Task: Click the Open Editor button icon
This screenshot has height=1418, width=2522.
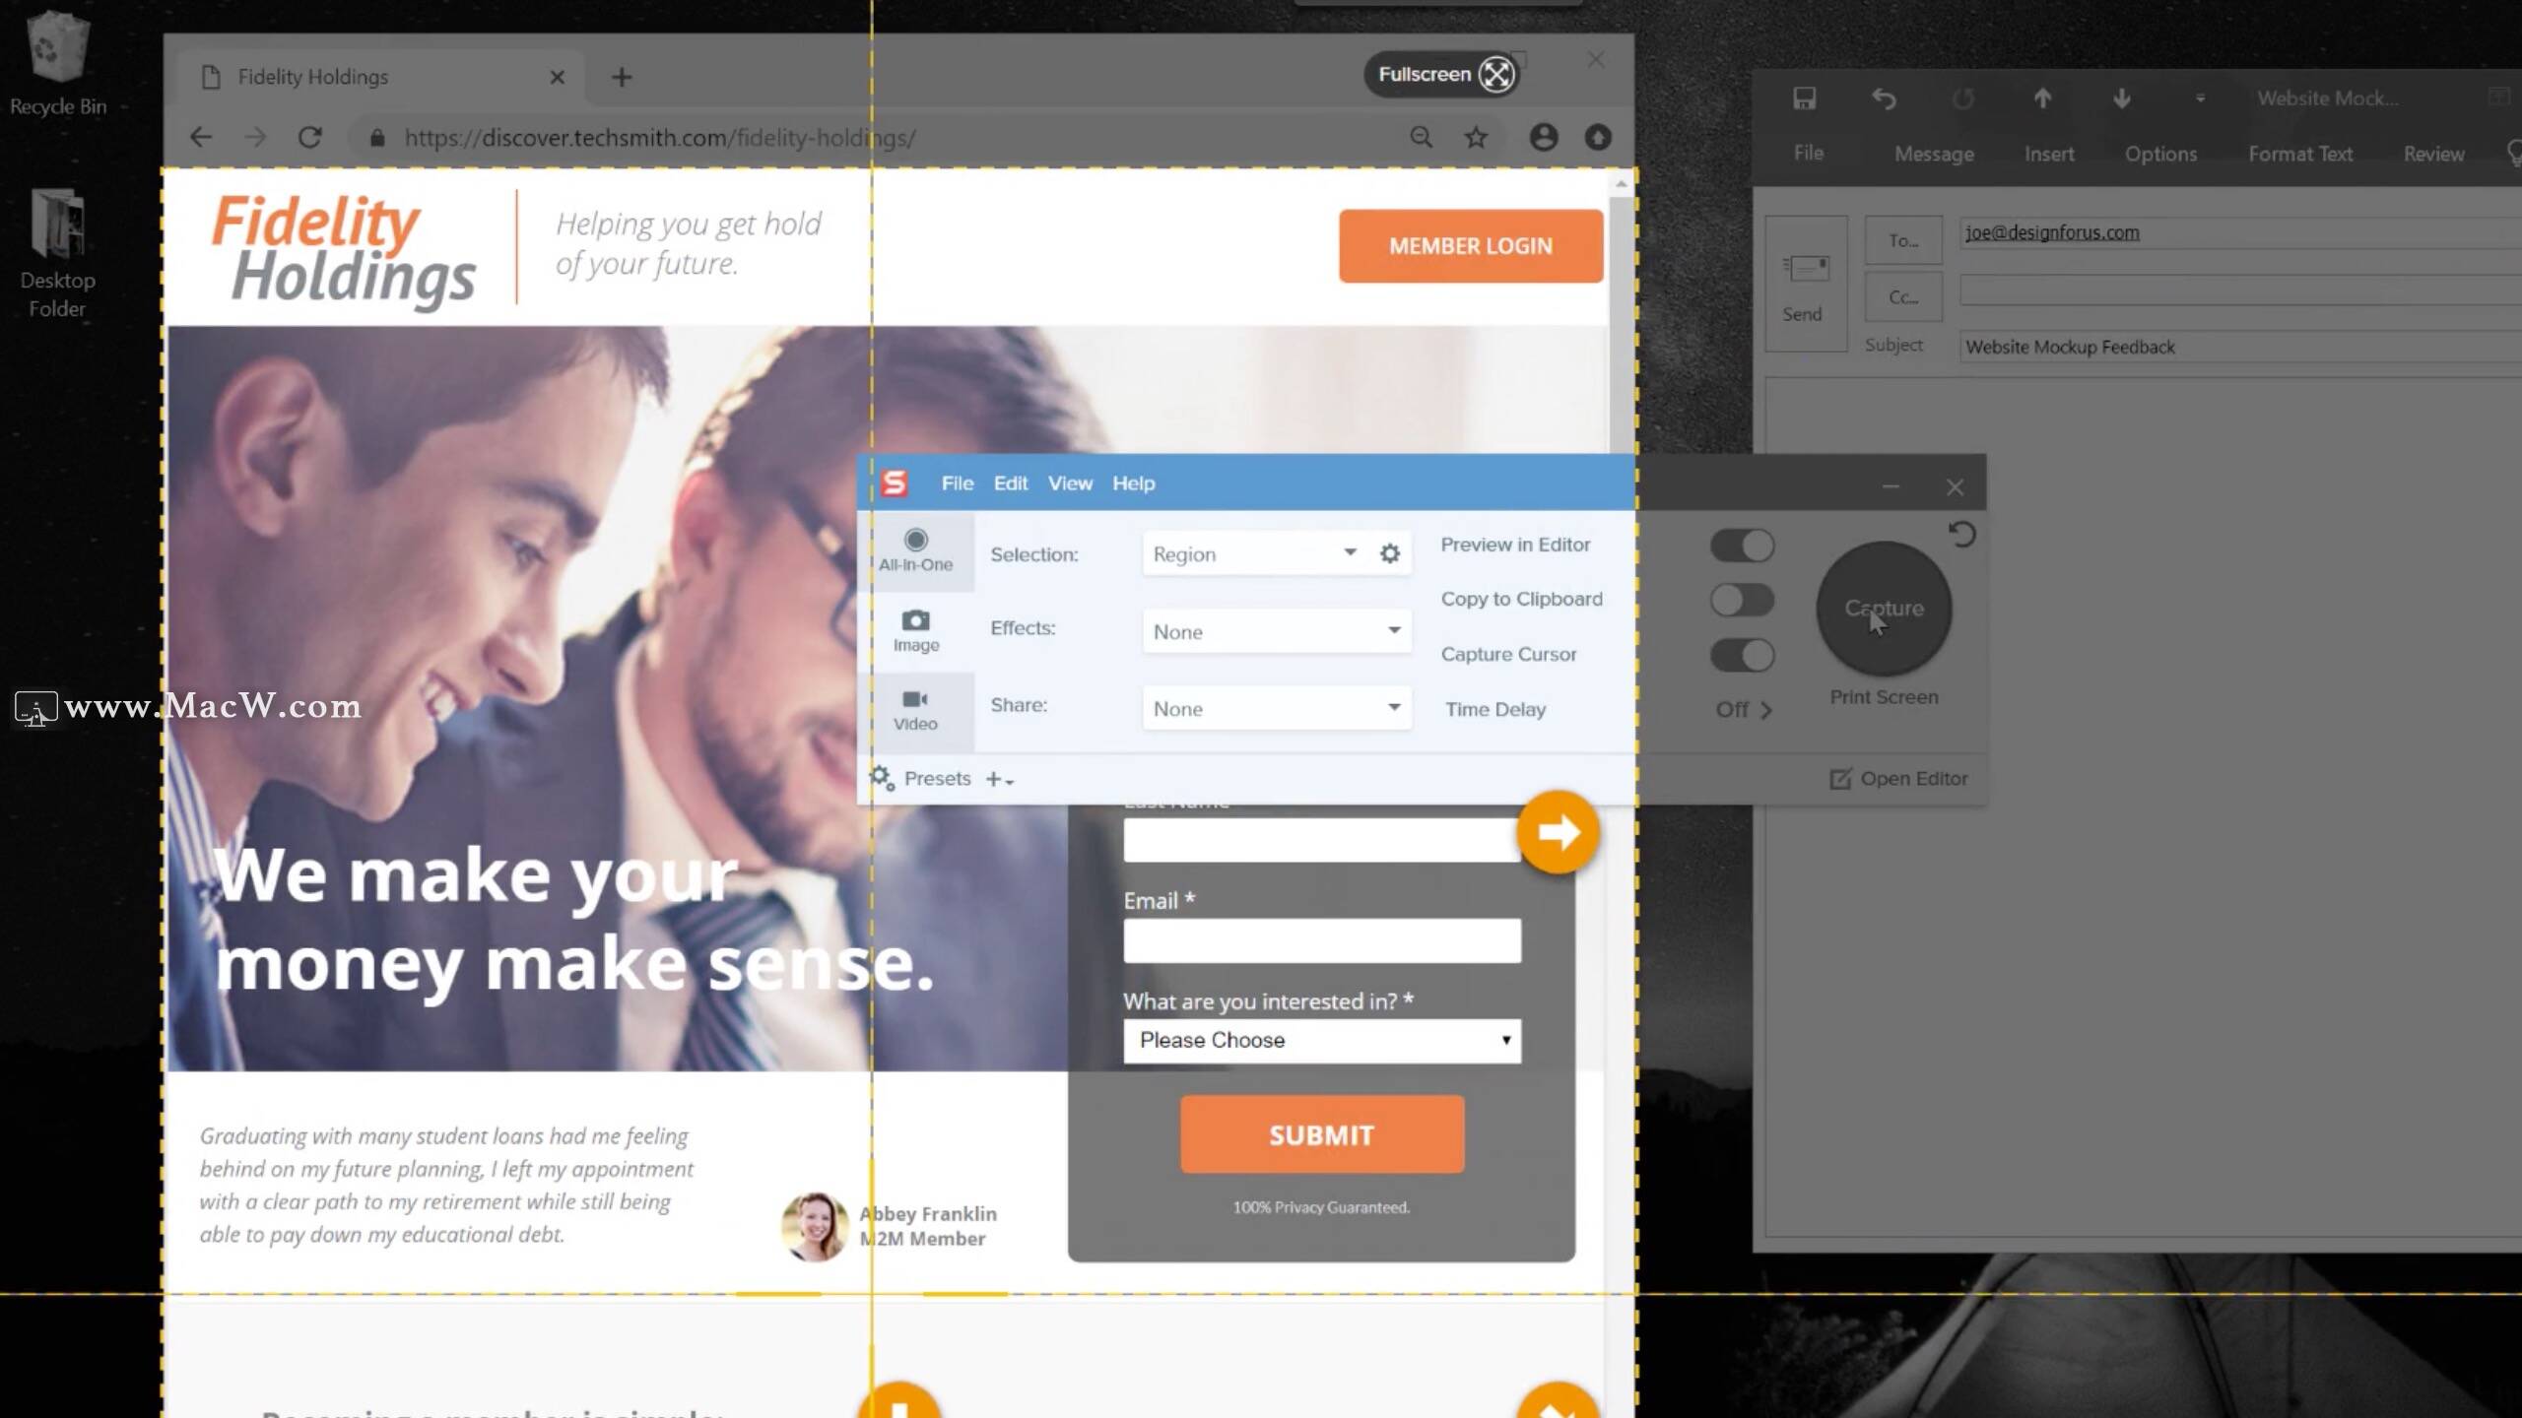Action: coord(1841,777)
